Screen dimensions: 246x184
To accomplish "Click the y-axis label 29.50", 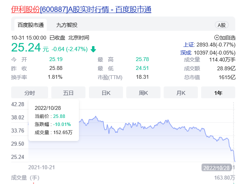I will pos(18,144).
